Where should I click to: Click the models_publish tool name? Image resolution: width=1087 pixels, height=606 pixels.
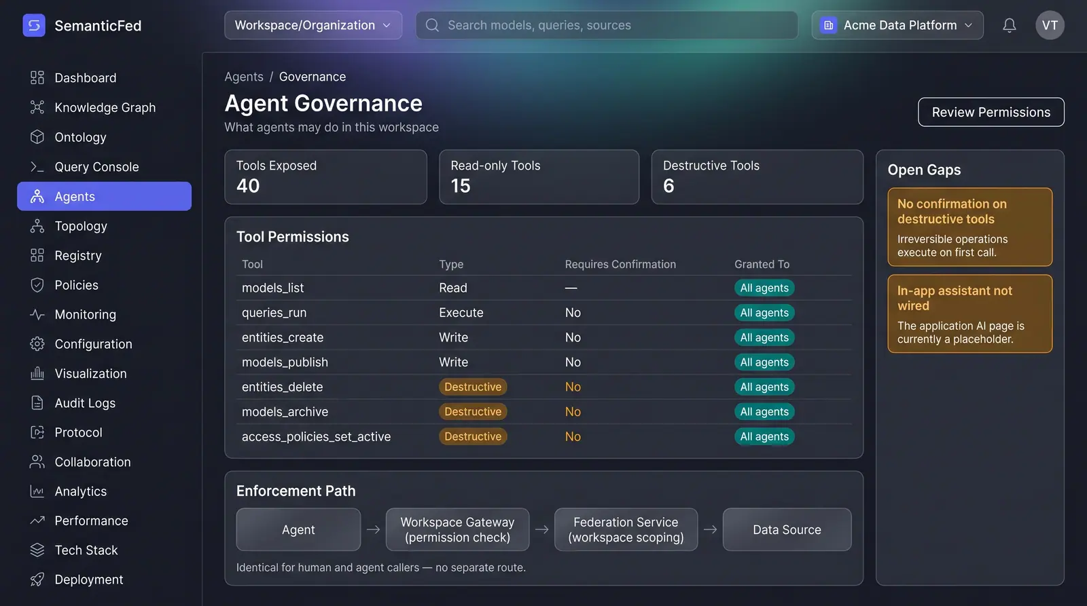point(285,362)
